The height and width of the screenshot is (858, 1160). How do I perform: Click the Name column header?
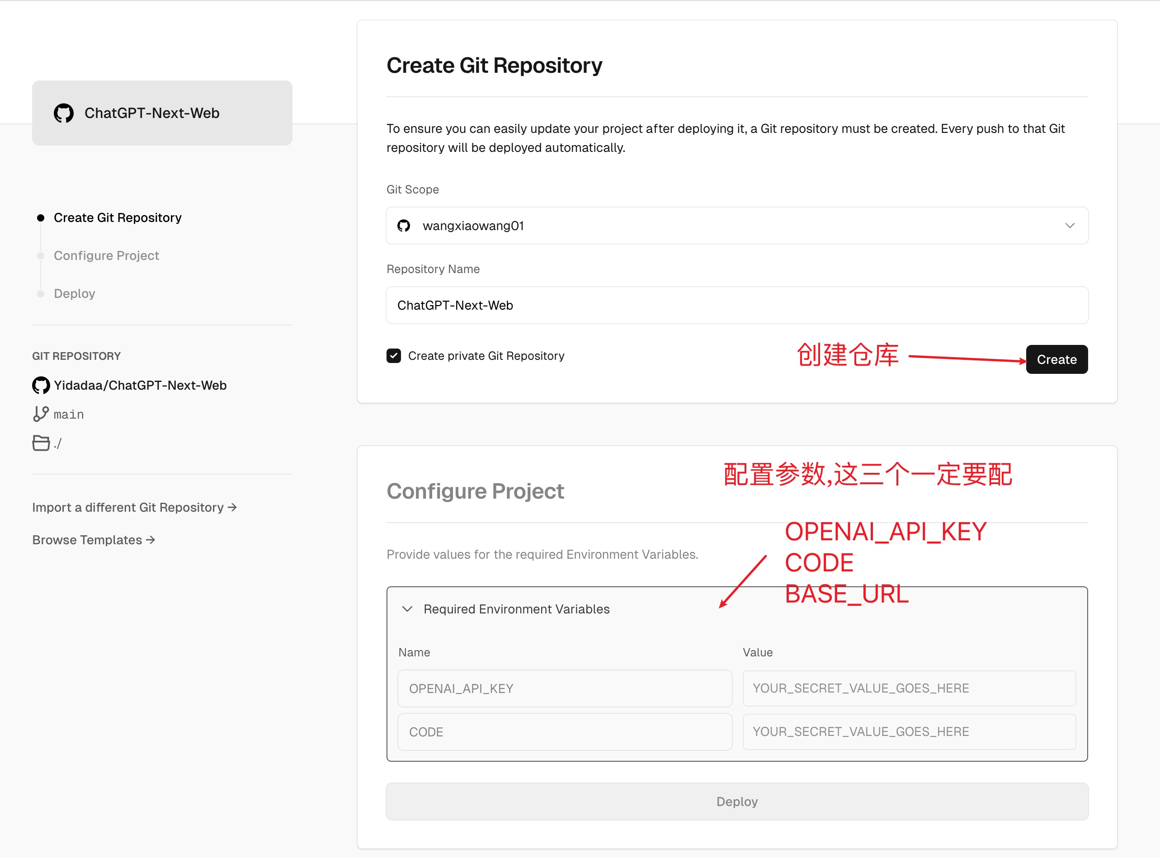(415, 652)
